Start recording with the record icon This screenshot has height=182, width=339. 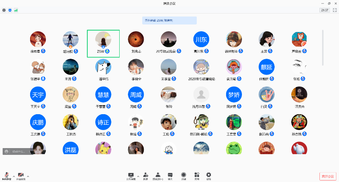pyautogui.click(x=183, y=176)
